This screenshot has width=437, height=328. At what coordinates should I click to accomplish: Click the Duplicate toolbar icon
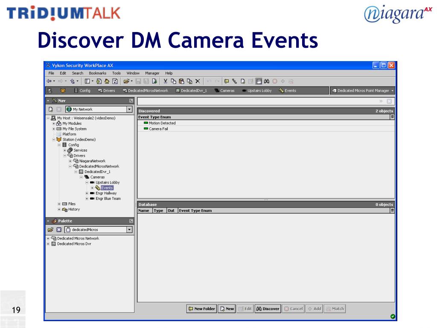tap(189, 81)
